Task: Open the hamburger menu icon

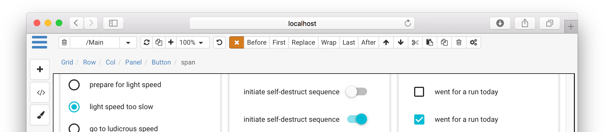Action: pyautogui.click(x=39, y=42)
